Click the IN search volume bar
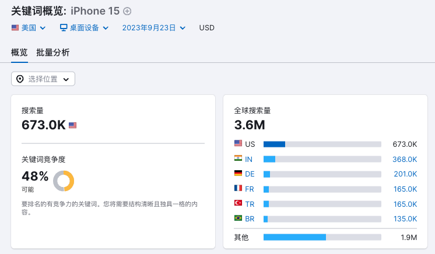The image size is (435, 254). click(x=322, y=159)
